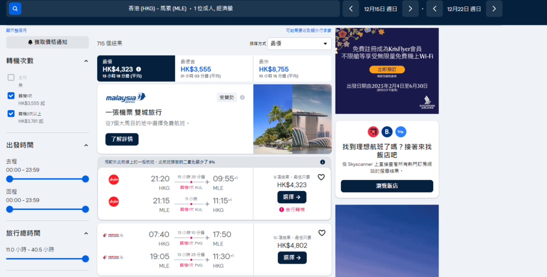
Task: Move return date to previous day
Action: pos(434,9)
